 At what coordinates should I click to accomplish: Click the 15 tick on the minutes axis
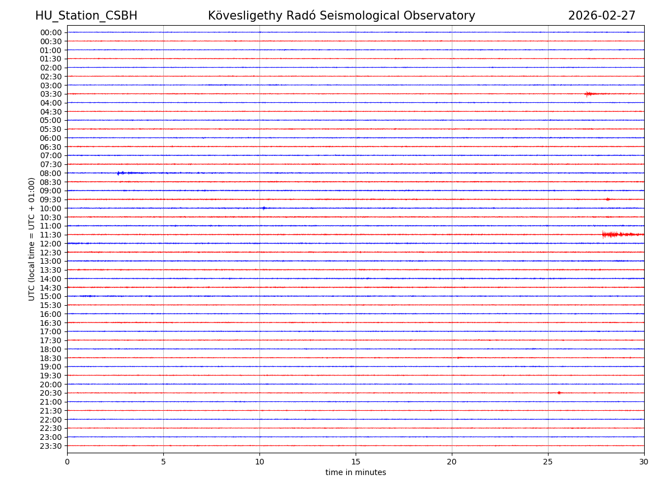(x=356, y=462)
